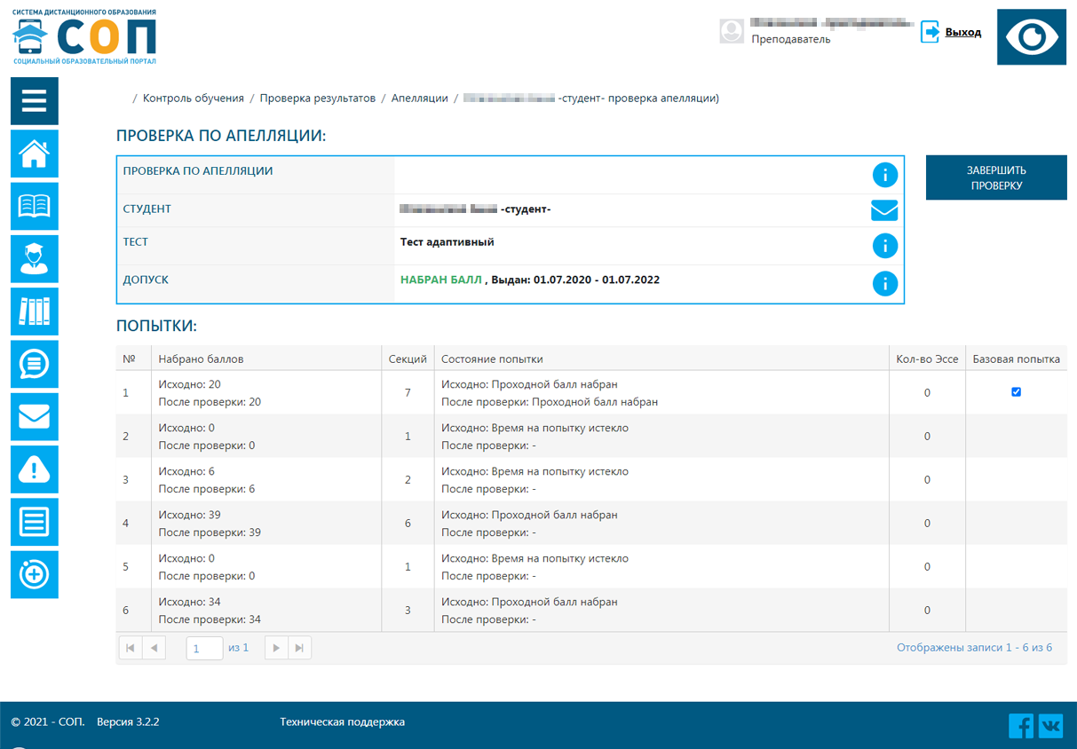Show info for the Тест row
This screenshot has width=1077, height=749.
tap(884, 246)
